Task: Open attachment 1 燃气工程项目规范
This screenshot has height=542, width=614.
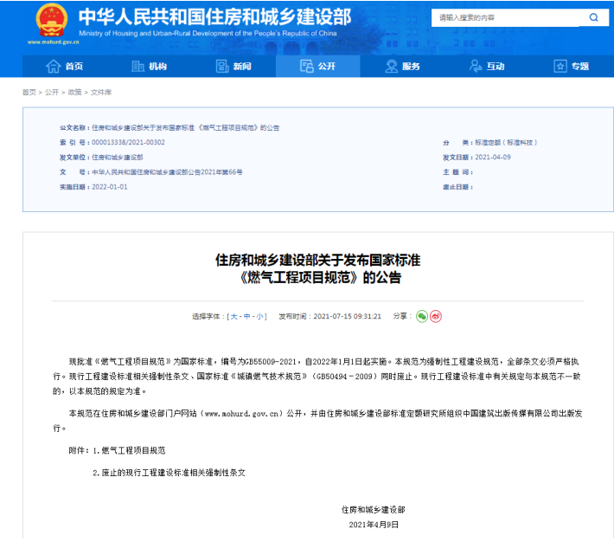Action: coord(133,451)
